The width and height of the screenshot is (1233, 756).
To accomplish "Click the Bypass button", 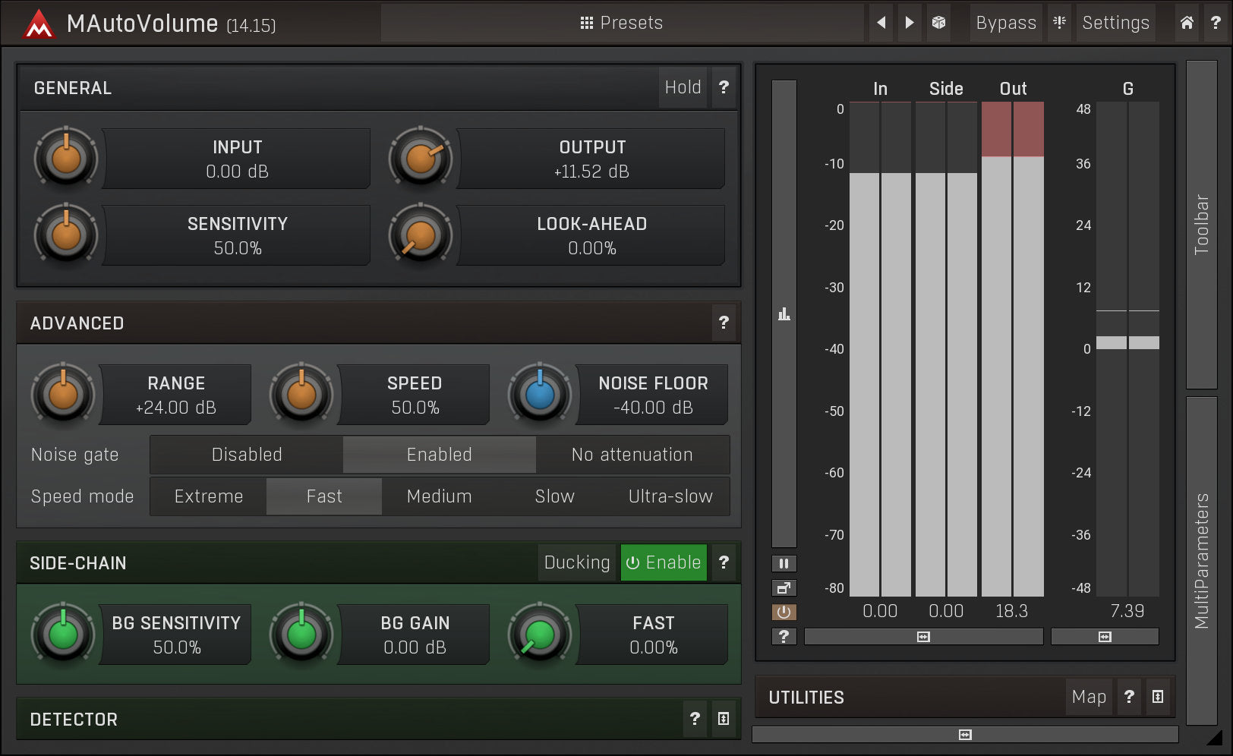I will [1005, 23].
